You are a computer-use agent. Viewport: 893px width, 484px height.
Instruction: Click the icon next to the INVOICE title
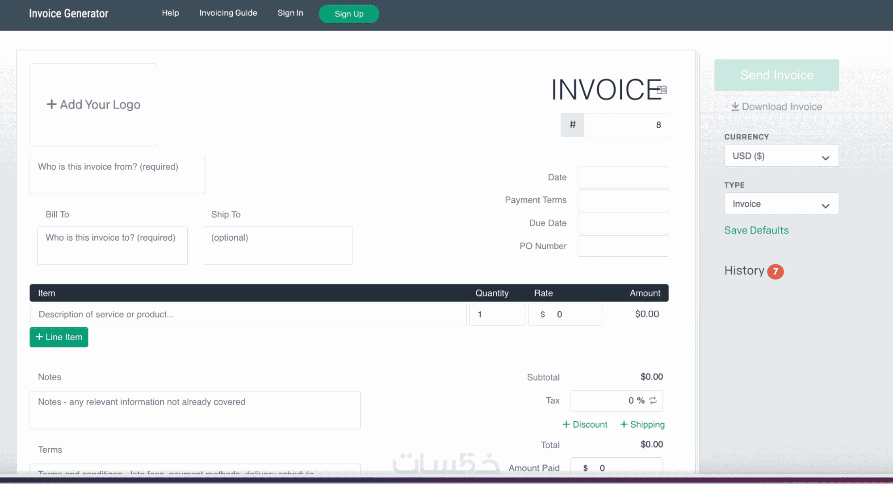(x=662, y=90)
